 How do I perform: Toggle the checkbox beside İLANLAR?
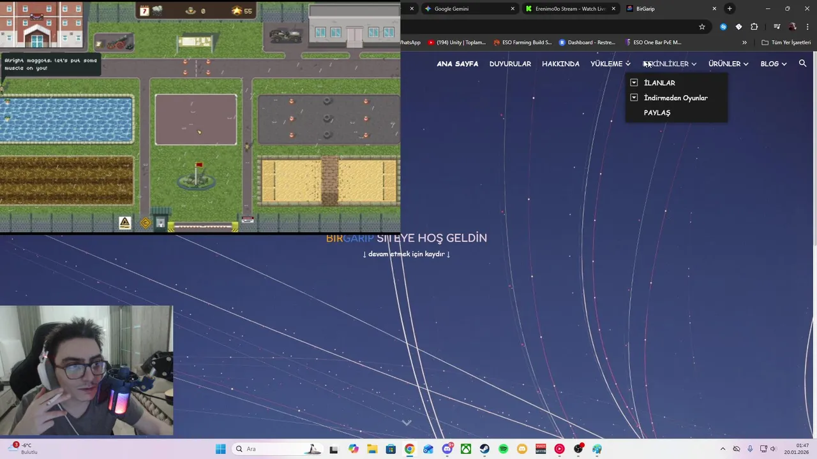coord(634,82)
